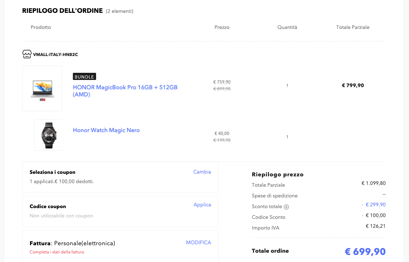
Task: Click the € 799,90 partial total
Action: 353,85
